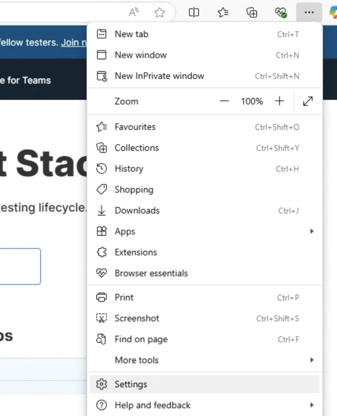Open the Help and feedback submenu
Image resolution: width=337 pixels, height=416 pixels.
152,405
